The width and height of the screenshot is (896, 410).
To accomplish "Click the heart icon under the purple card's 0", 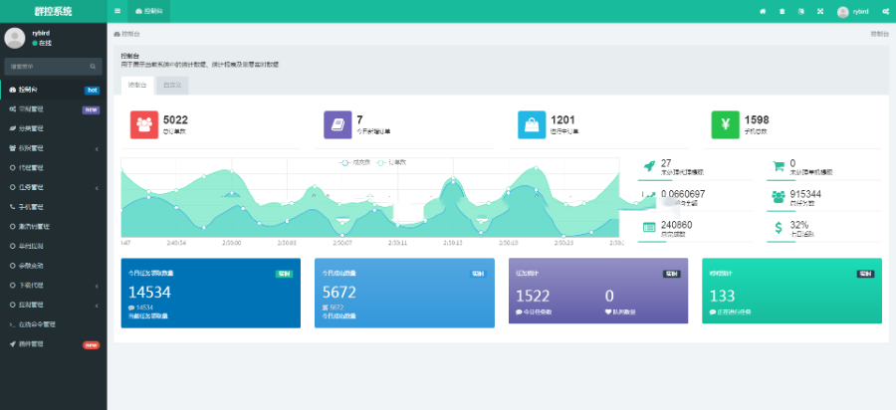I will 608,312.
